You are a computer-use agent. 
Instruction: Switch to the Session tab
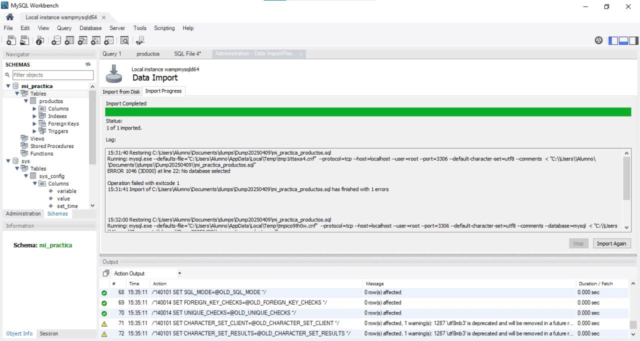pos(49,333)
